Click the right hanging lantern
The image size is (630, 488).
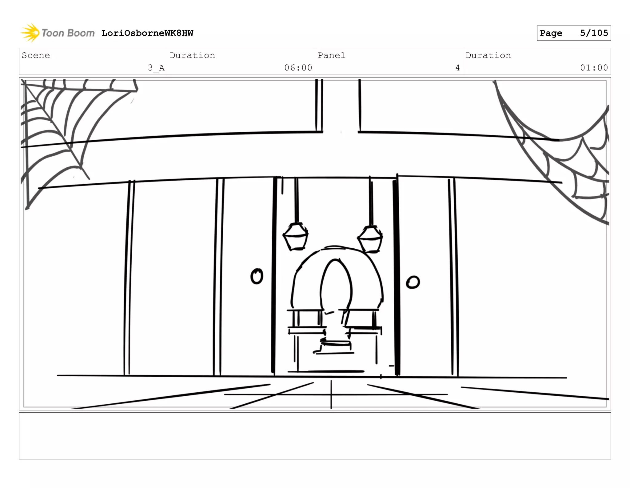[x=370, y=239]
